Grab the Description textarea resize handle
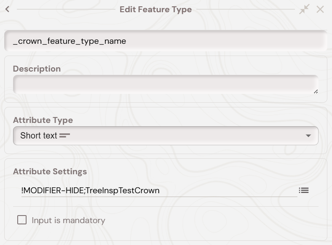The height and width of the screenshot is (245, 332). coord(316,91)
